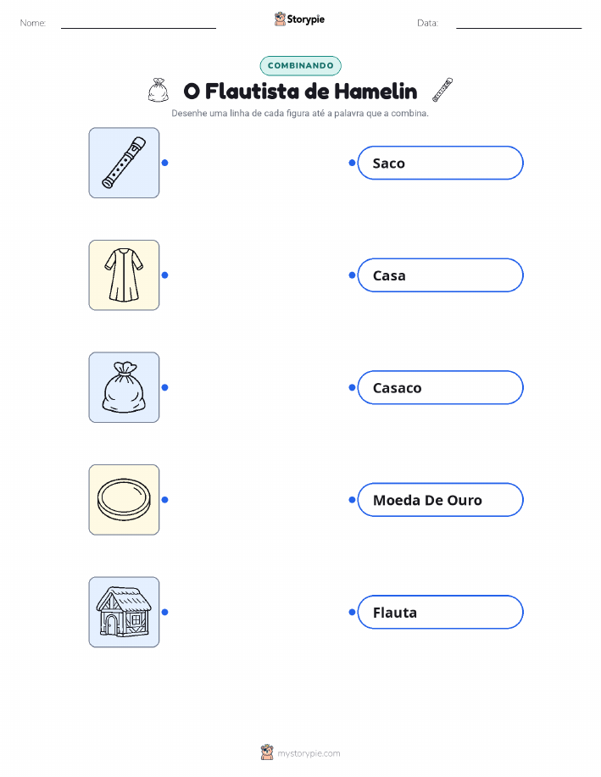The image size is (601, 777).
Task: Click the sack icon beside the title
Action: pyautogui.click(x=159, y=90)
